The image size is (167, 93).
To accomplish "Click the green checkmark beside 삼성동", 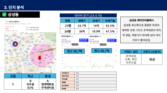I will (x=4, y=14).
